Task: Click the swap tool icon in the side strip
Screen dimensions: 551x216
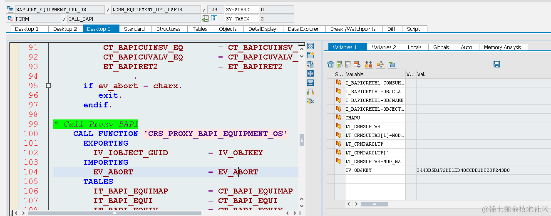Action: pos(310,64)
